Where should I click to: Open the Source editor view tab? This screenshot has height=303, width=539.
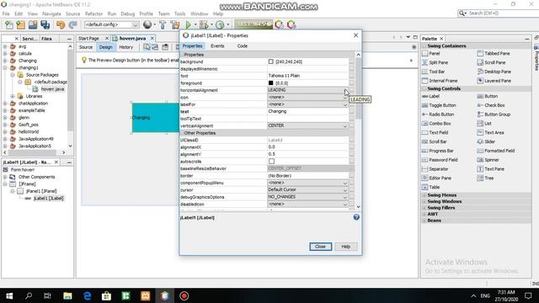click(x=86, y=47)
